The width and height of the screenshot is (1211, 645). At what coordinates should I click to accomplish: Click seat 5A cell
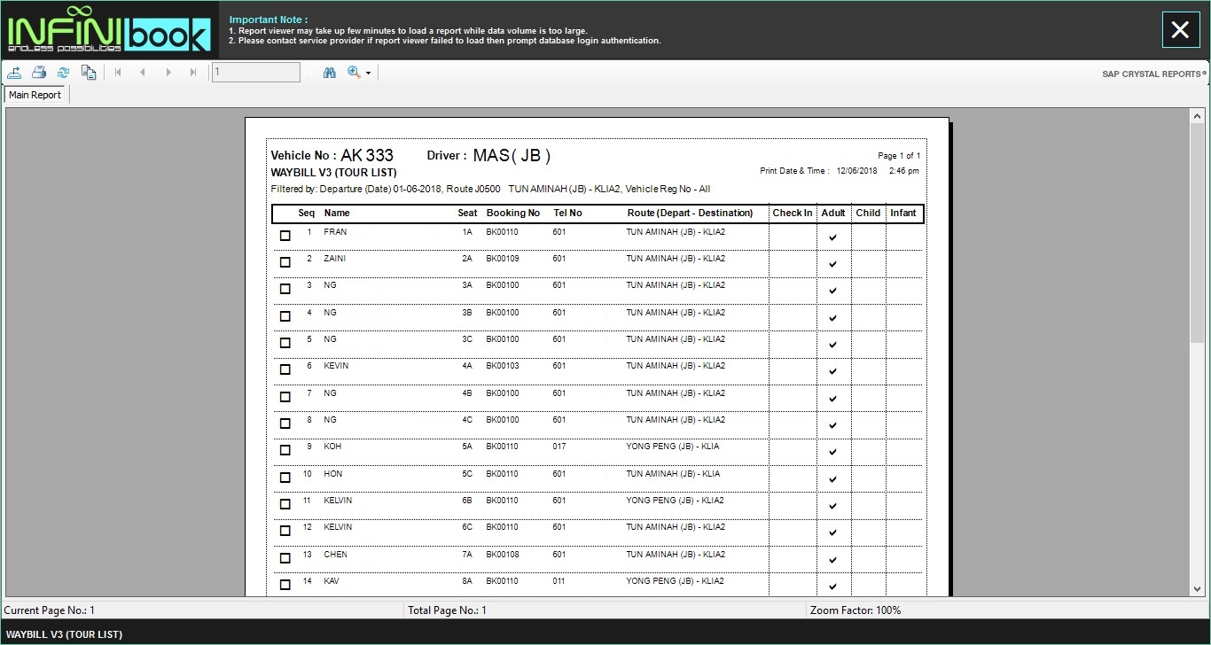coord(467,447)
